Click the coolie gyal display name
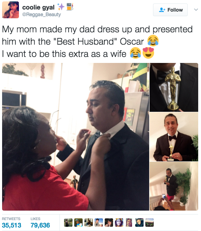This screenshot has width=201, height=231. tap(38, 7)
